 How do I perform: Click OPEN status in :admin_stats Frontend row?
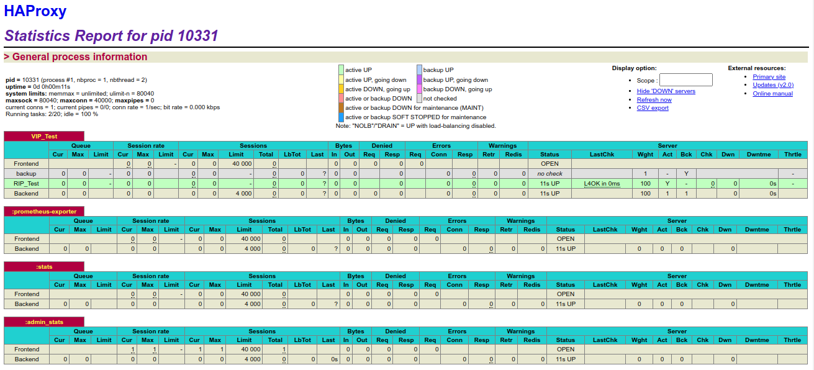point(566,350)
